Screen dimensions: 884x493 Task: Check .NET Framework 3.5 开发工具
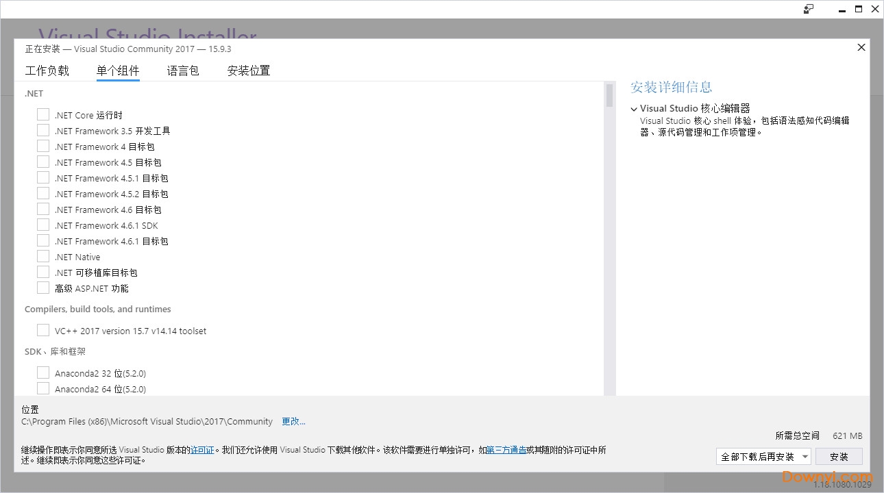43,129
